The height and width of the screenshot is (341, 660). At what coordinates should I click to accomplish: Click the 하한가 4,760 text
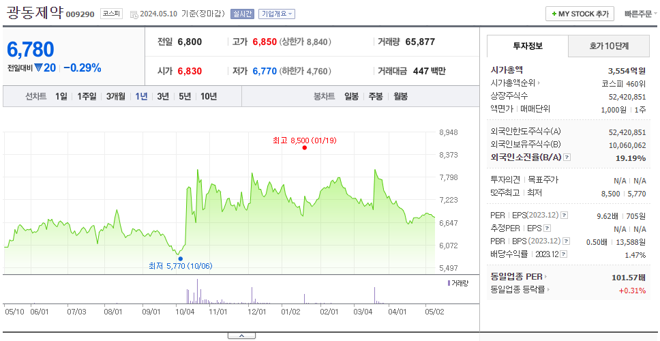[305, 71]
